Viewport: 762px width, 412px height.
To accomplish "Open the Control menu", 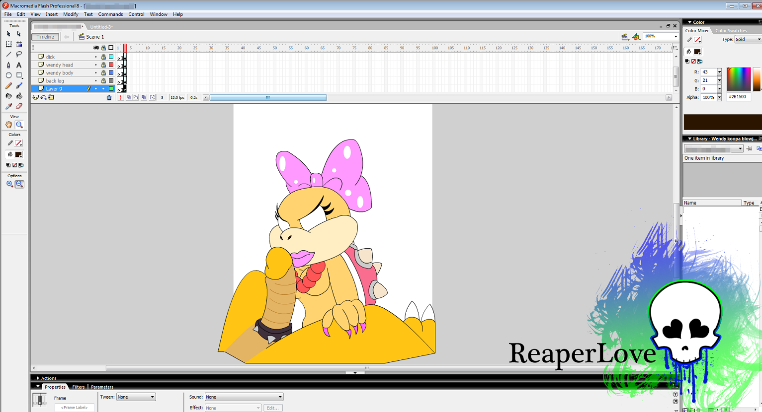I will (x=136, y=14).
